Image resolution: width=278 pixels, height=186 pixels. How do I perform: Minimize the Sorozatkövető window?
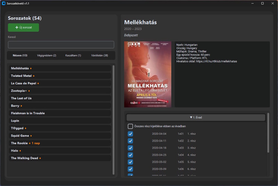[x=253, y=3]
